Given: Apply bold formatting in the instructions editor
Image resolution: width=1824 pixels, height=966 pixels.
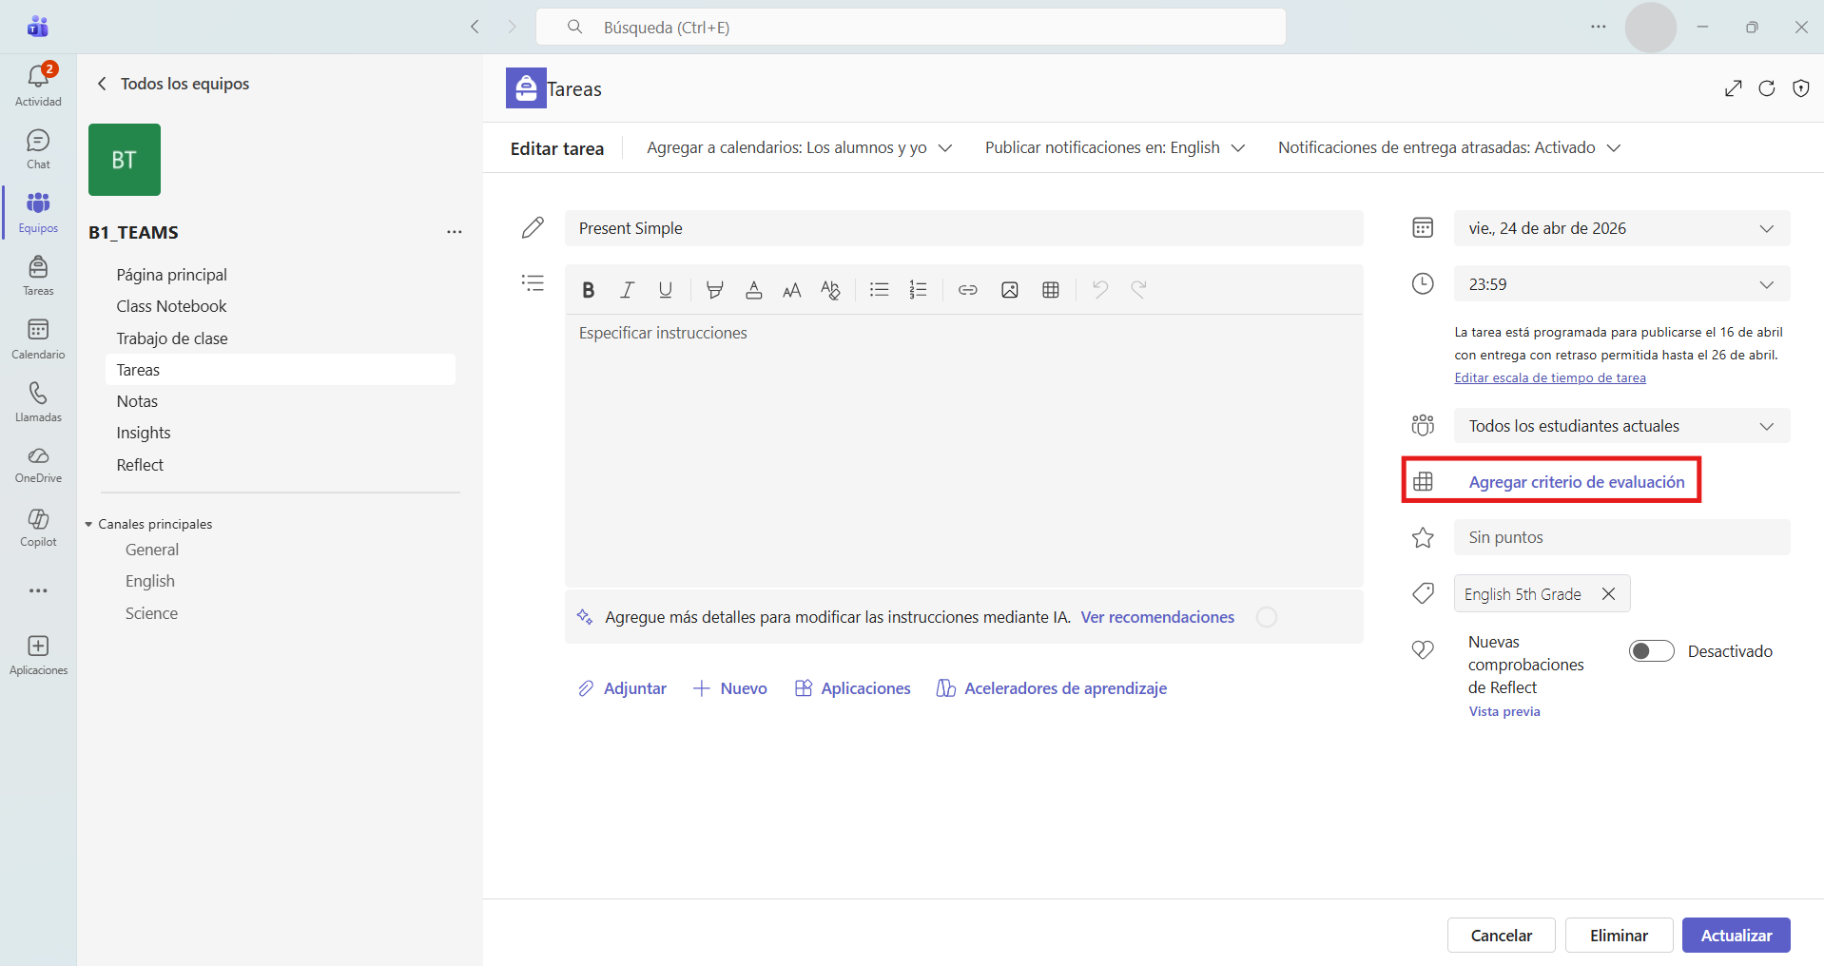Looking at the screenshot, I should (x=589, y=290).
